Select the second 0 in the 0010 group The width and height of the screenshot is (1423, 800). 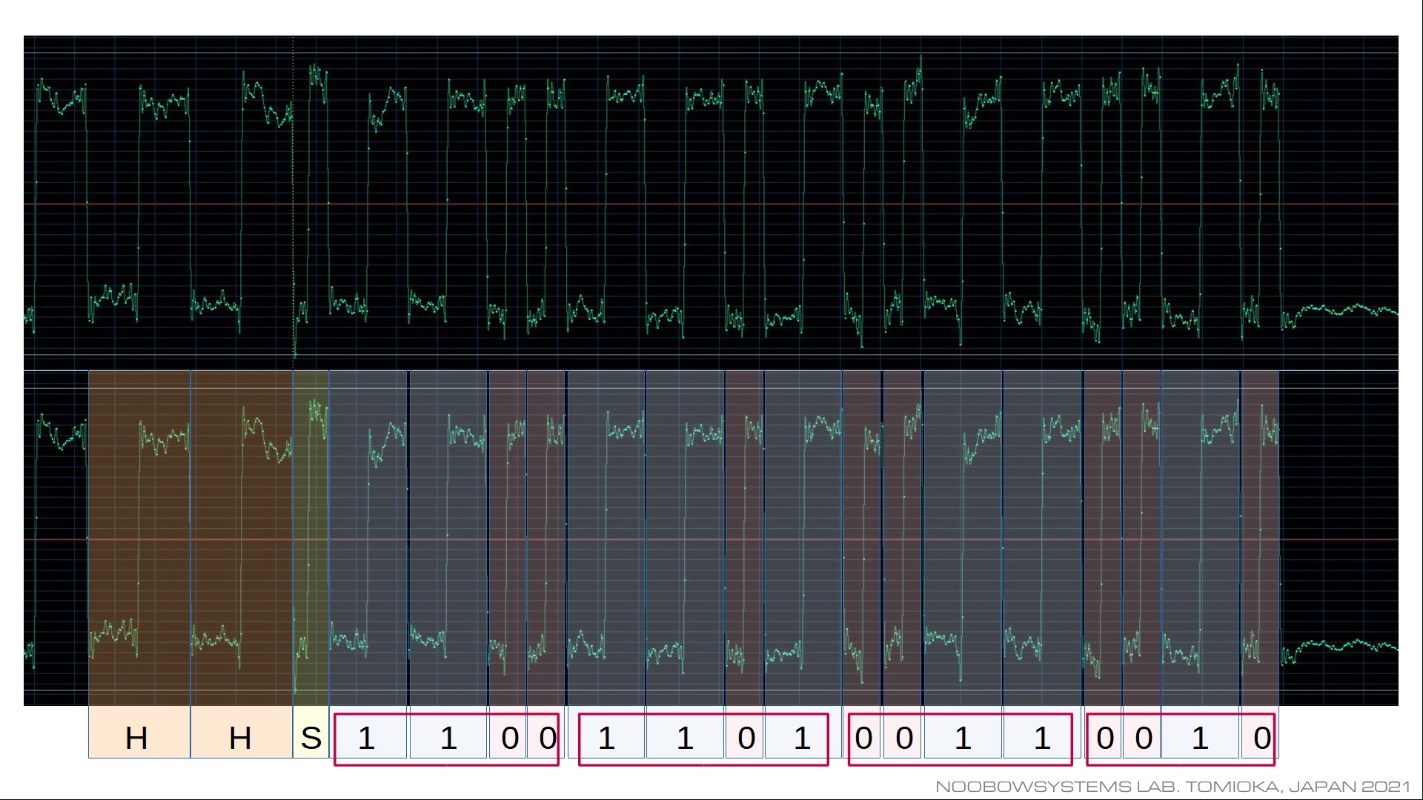coord(1142,732)
